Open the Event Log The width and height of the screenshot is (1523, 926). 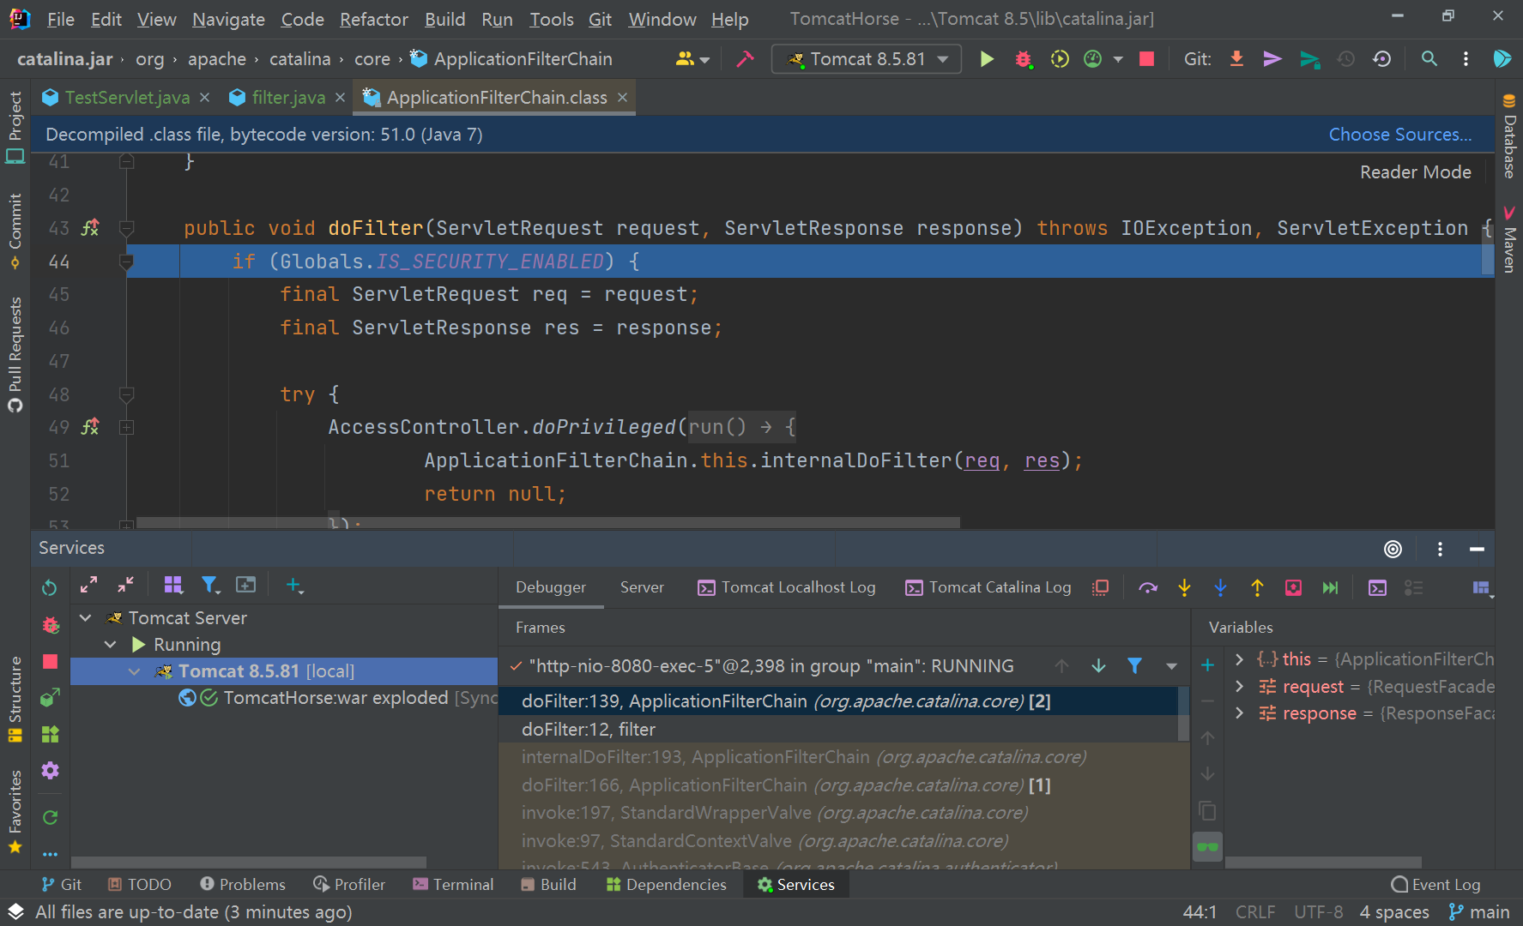pyautogui.click(x=1435, y=885)
